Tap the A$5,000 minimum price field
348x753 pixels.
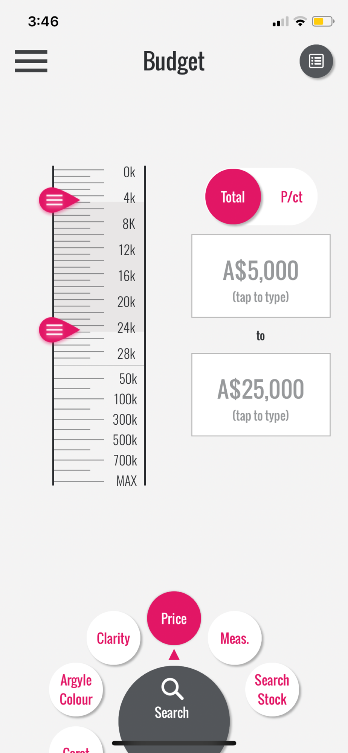261,276
